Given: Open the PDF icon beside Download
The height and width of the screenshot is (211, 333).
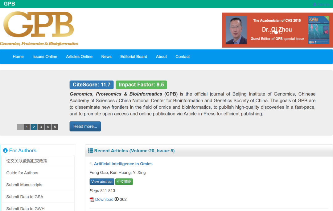Looking at the screenshot, I should point(92,199).
